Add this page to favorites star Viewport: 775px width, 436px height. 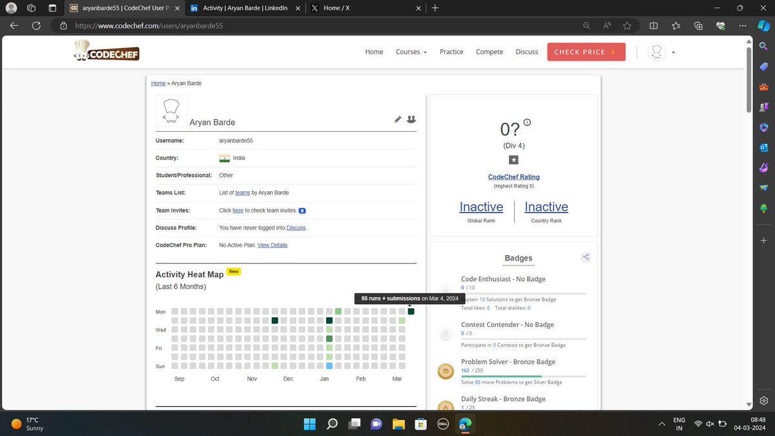coord(627,26)
